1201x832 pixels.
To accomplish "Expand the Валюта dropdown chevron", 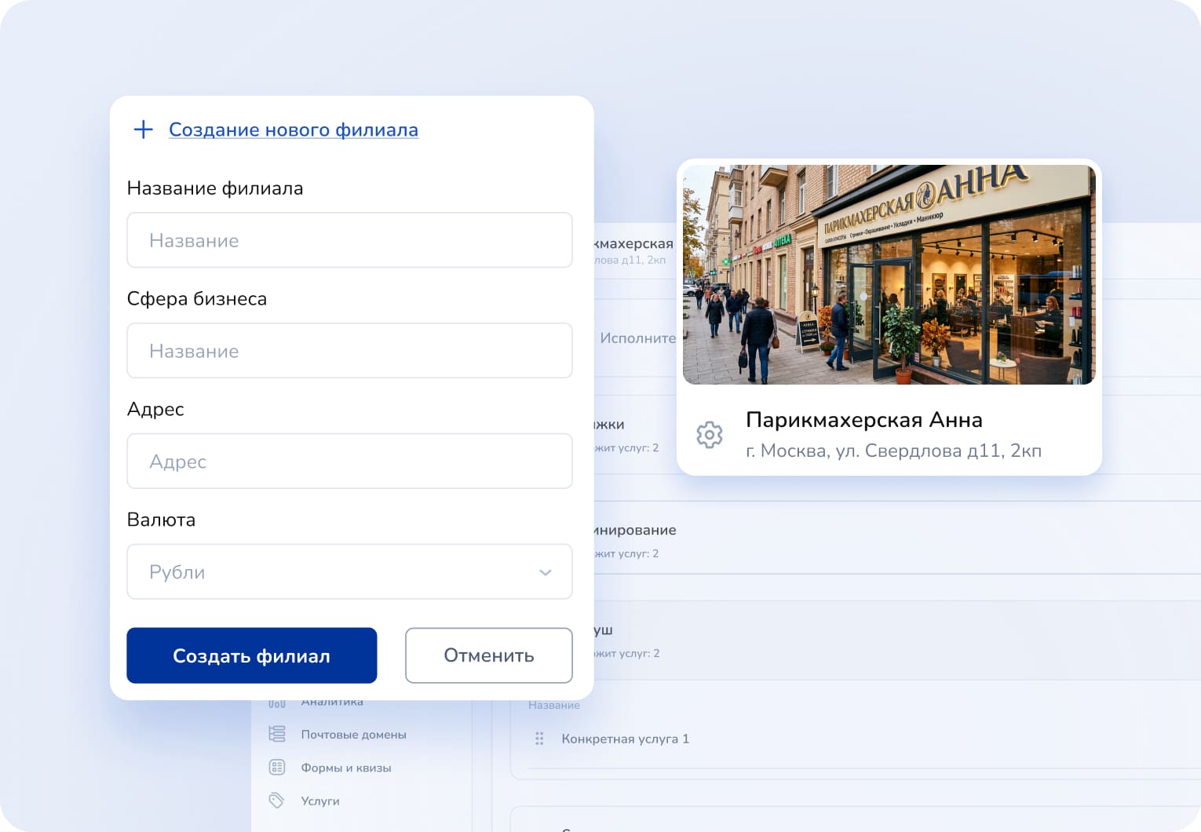I will click(x=545, y=572).
